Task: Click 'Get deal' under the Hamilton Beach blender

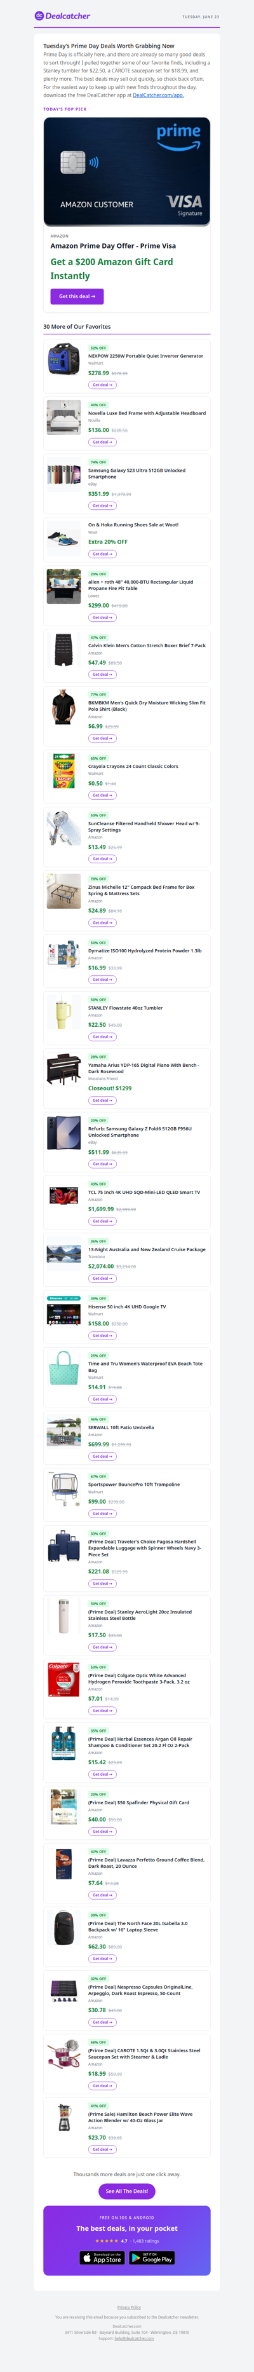Action: (102, 2149)
